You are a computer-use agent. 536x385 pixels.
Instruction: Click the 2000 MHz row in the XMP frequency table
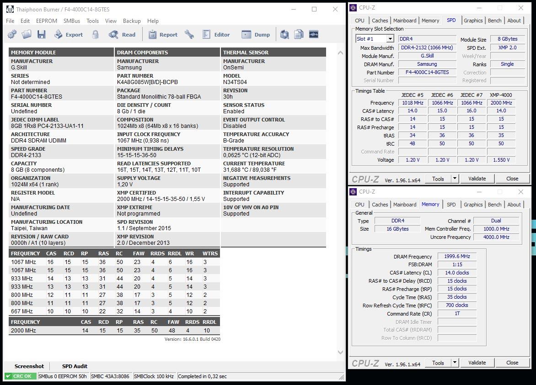(x=114, y=330)
